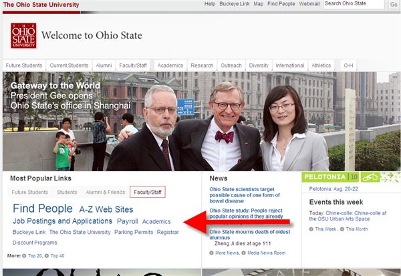The width and height of the screenshot is (401, 276).
Task: Open Job Postings and Applications link
Action: (x=62, y=221)
